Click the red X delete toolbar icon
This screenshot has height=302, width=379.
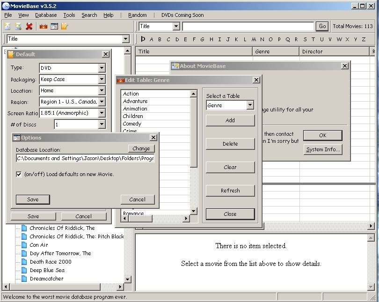pos(29,27)
